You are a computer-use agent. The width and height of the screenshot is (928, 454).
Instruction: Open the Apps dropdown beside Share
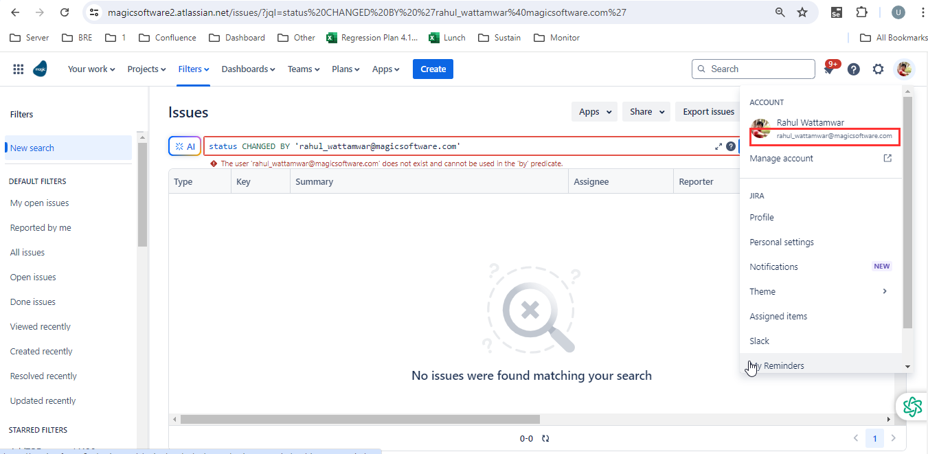tap(593, 111)
